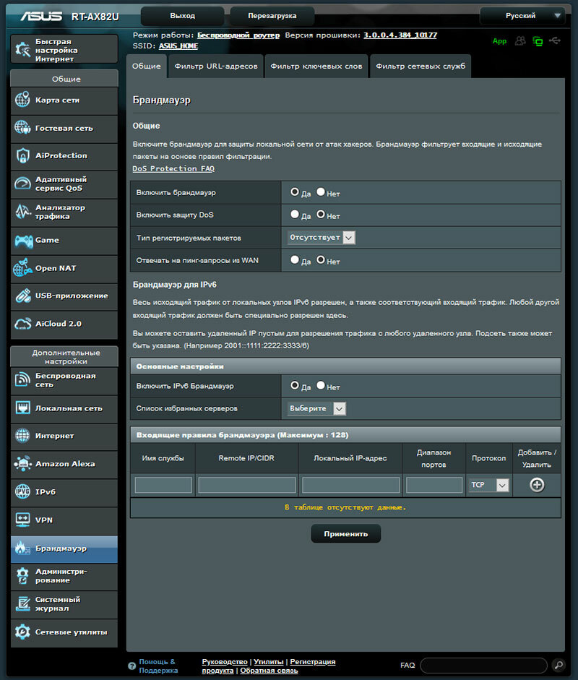Select Нет for ping requests from WAN
Screen dimensions: 578x680
pos(321,259)
